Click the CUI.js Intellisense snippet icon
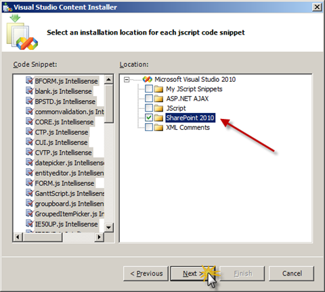This screenshot has height=292, width=325. (29, 142)
